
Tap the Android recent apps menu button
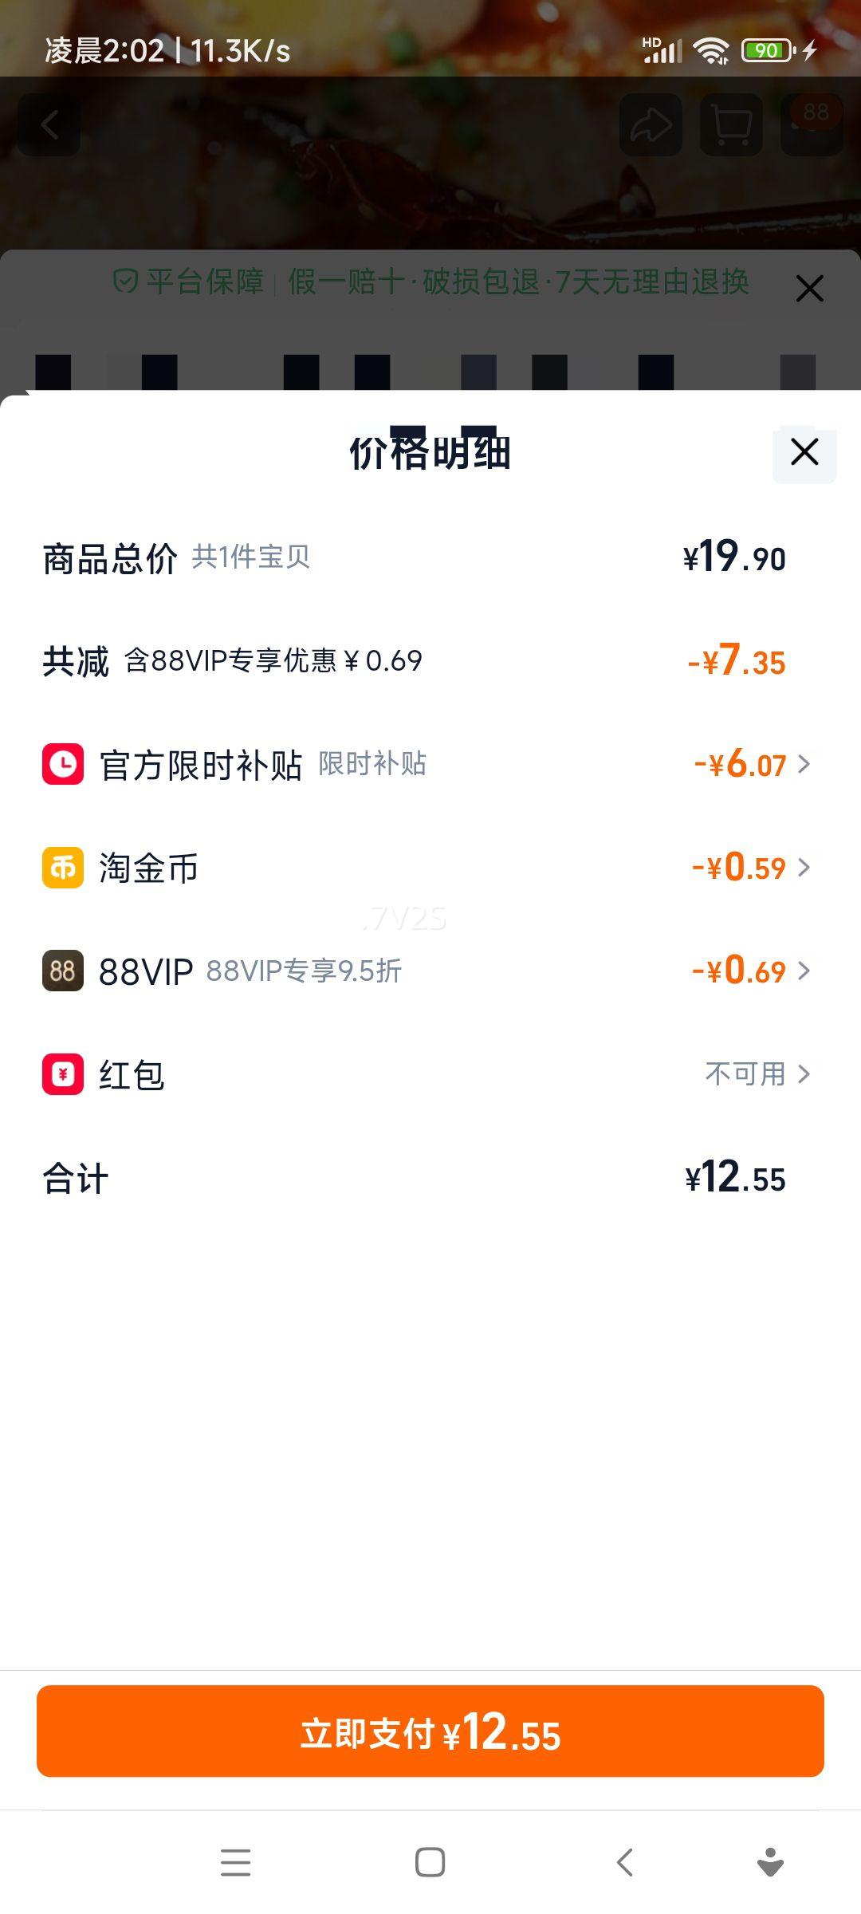coord(235,1863)
